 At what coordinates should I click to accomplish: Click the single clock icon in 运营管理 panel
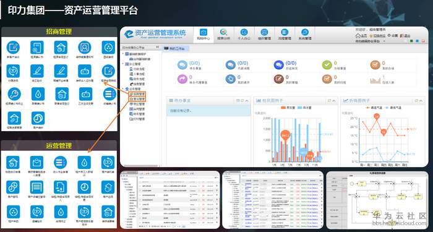tap(84, 187)
